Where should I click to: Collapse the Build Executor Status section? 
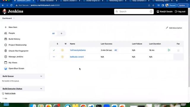point(41,89)
